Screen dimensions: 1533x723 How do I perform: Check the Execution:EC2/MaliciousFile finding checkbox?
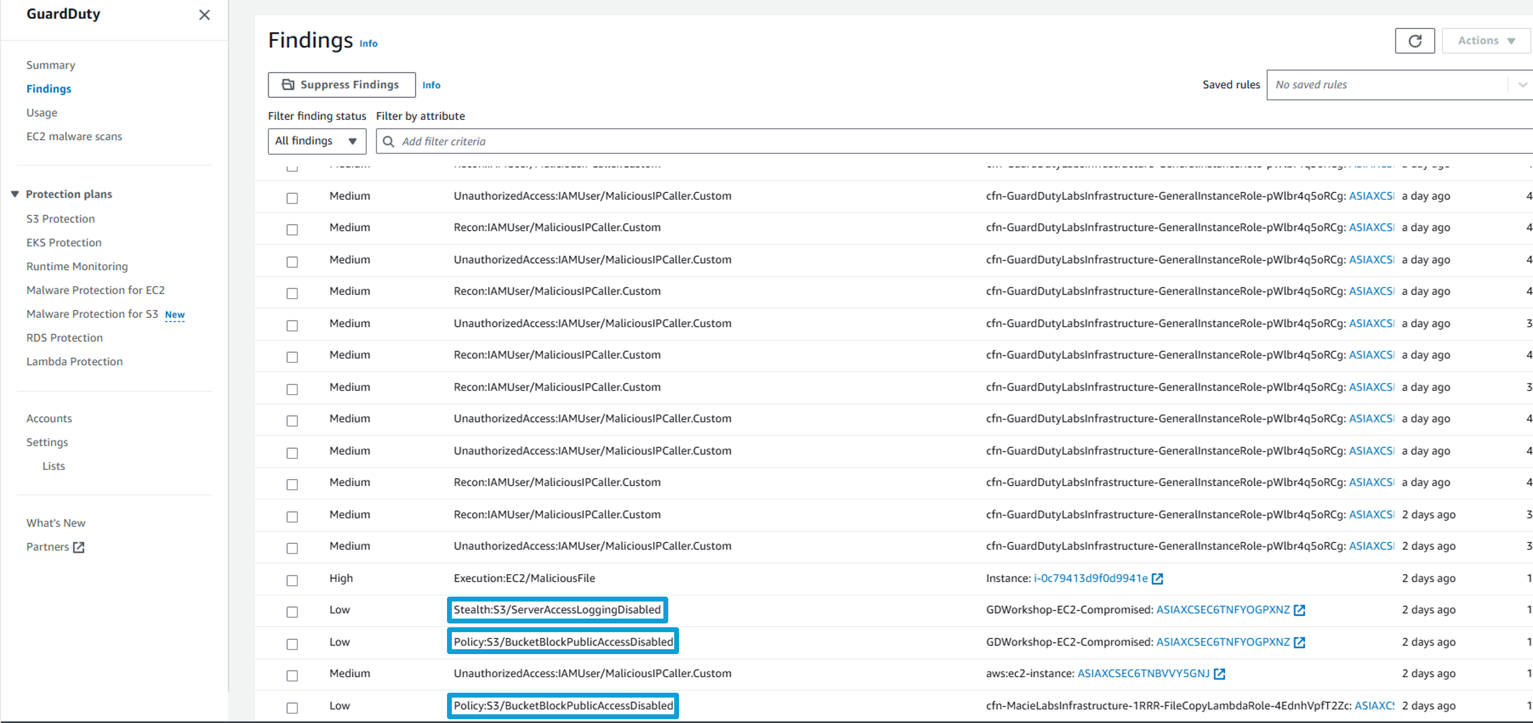(x=292, y=580)
